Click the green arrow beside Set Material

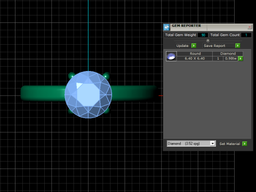point(245,143)
